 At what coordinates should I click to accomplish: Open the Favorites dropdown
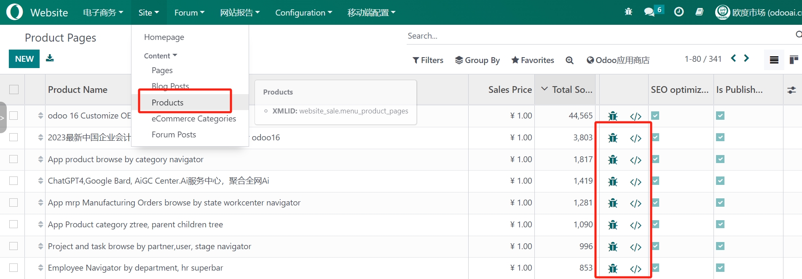(533, 60)
